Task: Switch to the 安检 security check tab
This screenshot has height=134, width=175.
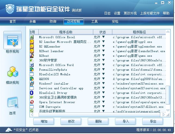Action: click(115, 22)
